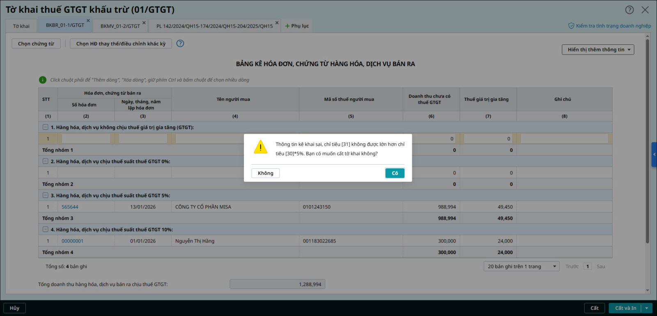This screenshot has height=316, width=657.
Task: Collapse group 4 thuế suất GTGT 10%
Action: coord(46,229)
